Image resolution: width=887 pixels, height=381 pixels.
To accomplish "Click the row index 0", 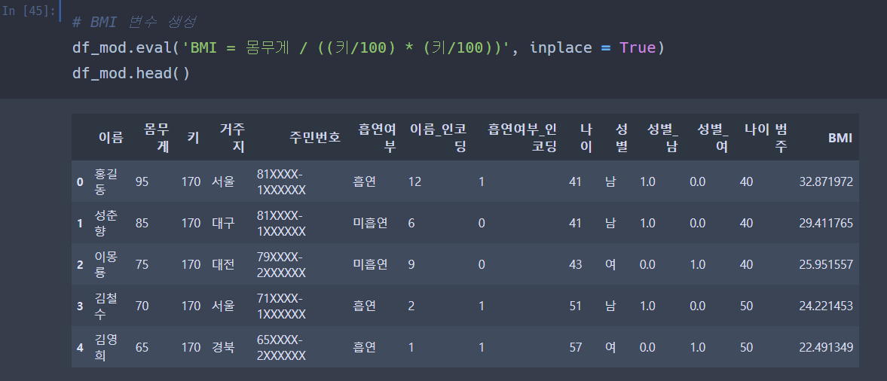I will (80, 181).
